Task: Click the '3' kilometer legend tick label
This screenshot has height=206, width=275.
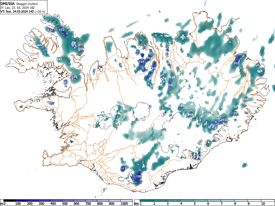Action: pos(168,204)
